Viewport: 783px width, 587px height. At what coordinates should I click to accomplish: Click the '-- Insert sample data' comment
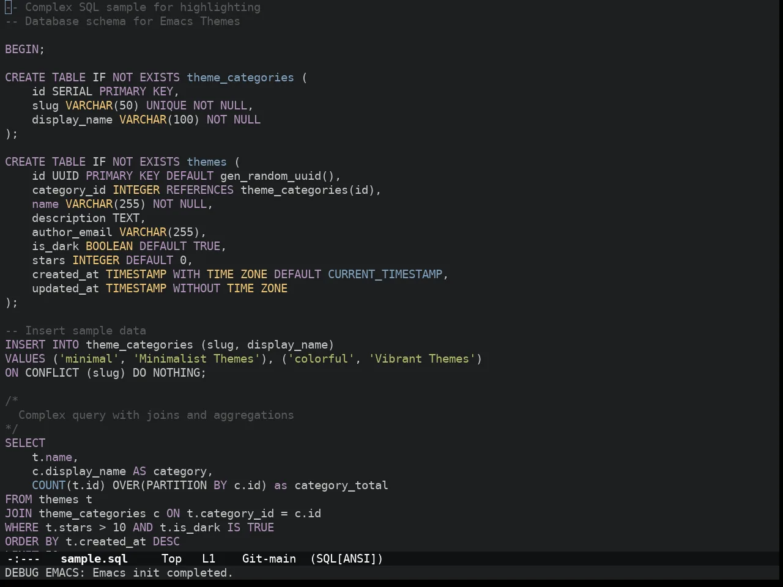[x=75, y=330]
